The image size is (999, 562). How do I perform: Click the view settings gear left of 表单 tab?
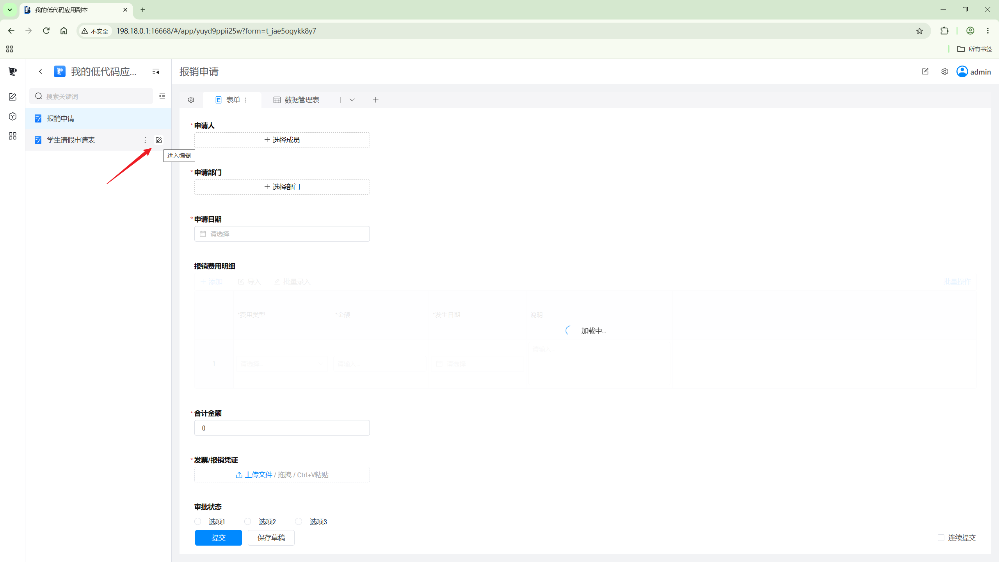click(x=191, y=100)
